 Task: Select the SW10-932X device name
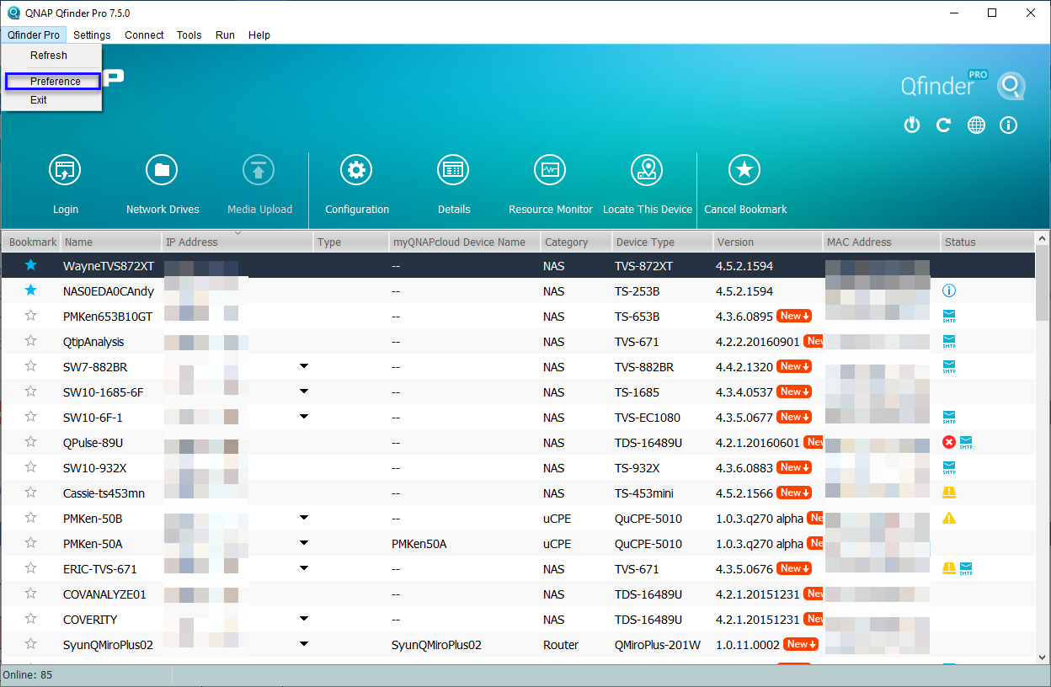point(95,468)
